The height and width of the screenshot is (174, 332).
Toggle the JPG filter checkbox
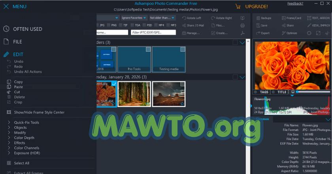point(98,25)
